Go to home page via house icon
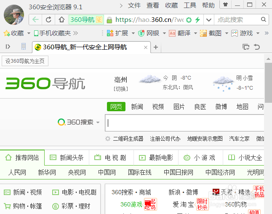 [61, 20]
